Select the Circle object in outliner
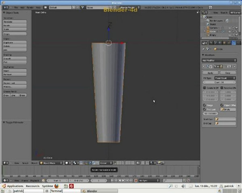 [212, 31]
